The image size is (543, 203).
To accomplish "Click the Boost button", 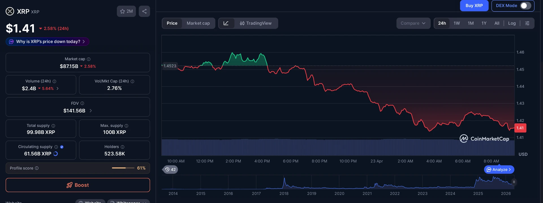I will click(x=78, y=185).
